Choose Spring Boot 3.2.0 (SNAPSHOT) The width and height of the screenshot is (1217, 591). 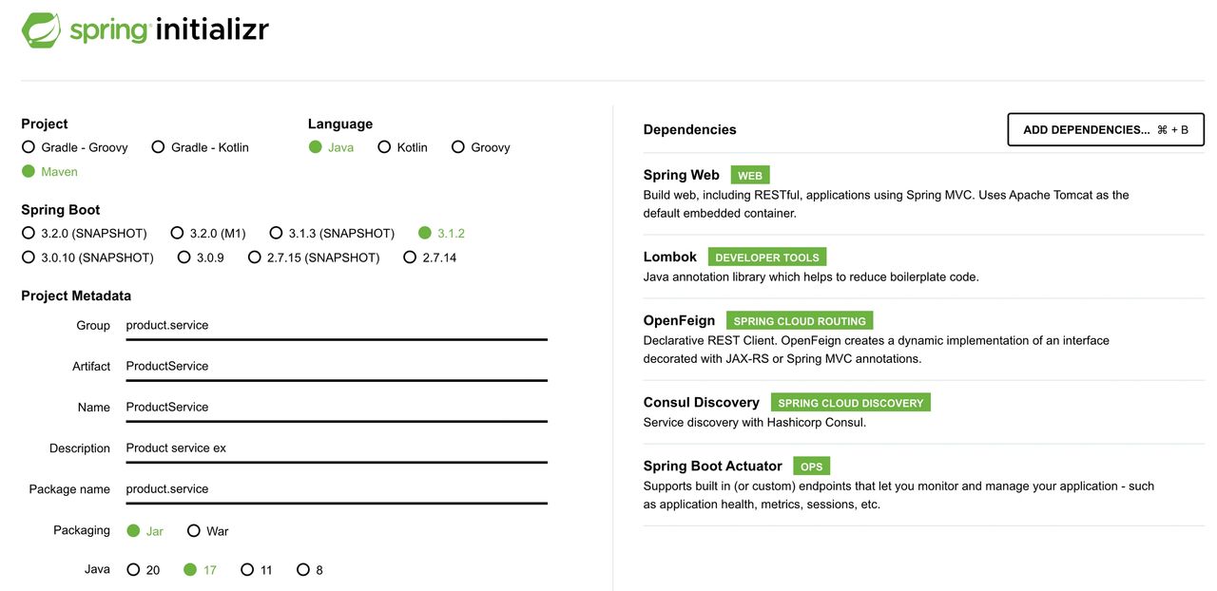point(29,233)
